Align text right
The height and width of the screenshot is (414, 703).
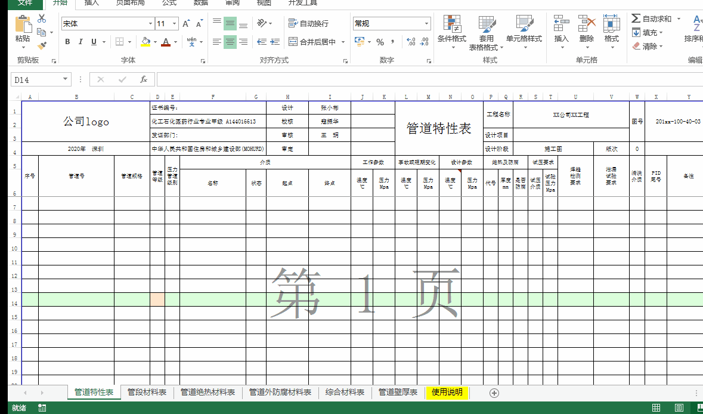(x=243, y=42)
